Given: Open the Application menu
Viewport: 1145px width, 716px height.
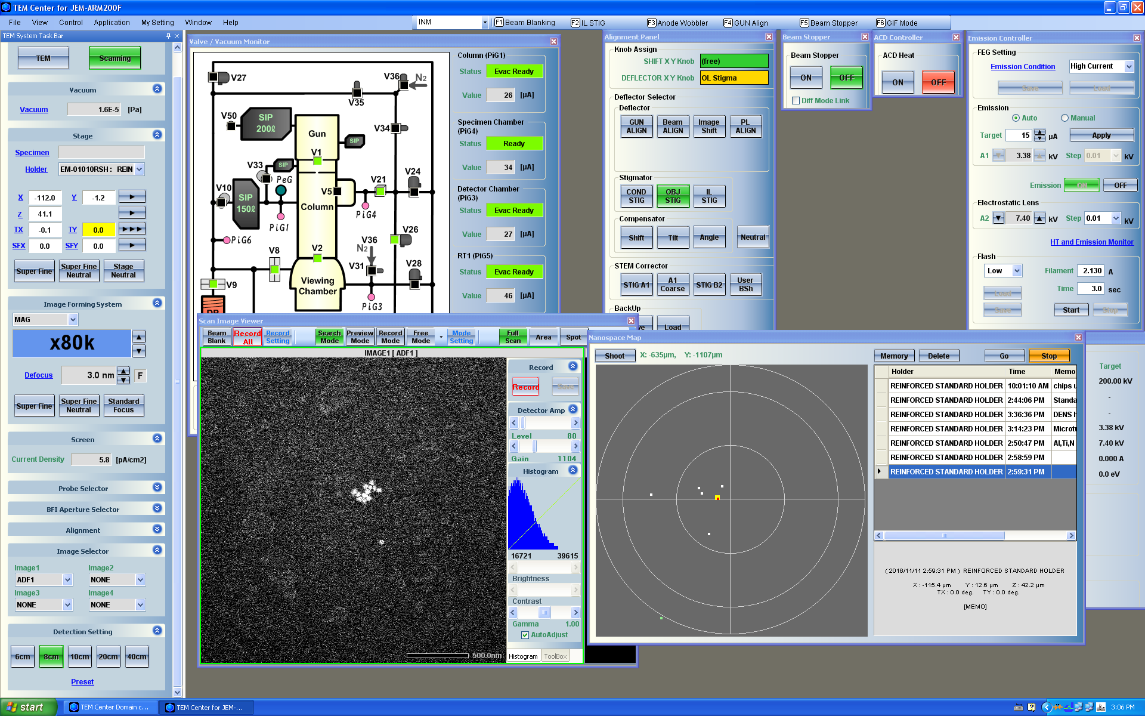Looking at the screenshot, I should [x=112, y=23].
